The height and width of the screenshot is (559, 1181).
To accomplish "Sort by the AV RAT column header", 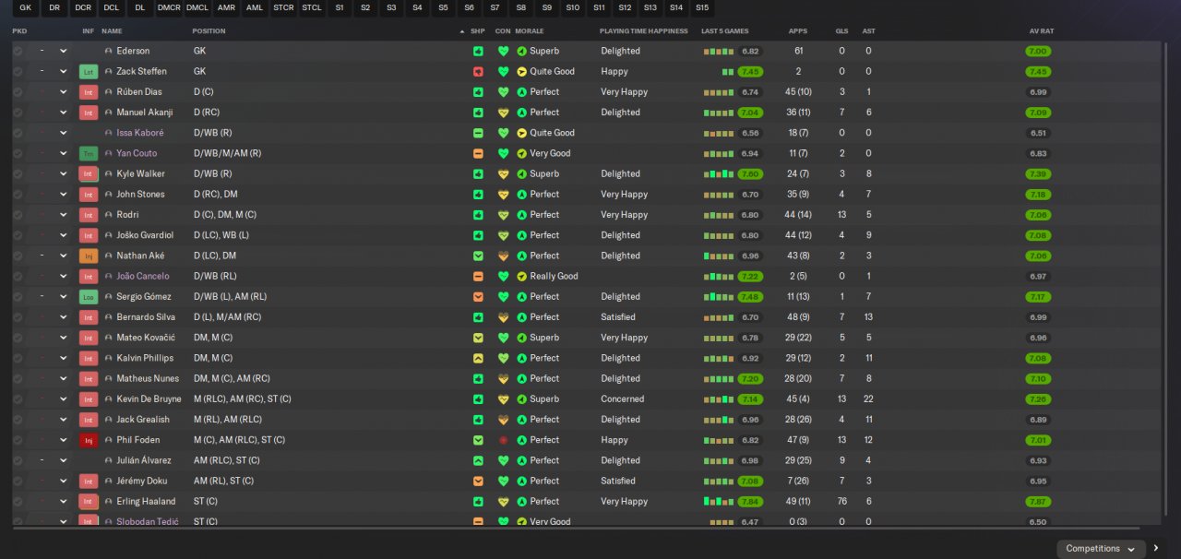I will tap(1042, 31).
